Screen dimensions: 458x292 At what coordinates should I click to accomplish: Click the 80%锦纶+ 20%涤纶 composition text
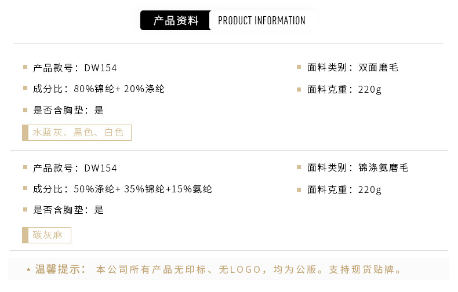click(x=119, y=89)
